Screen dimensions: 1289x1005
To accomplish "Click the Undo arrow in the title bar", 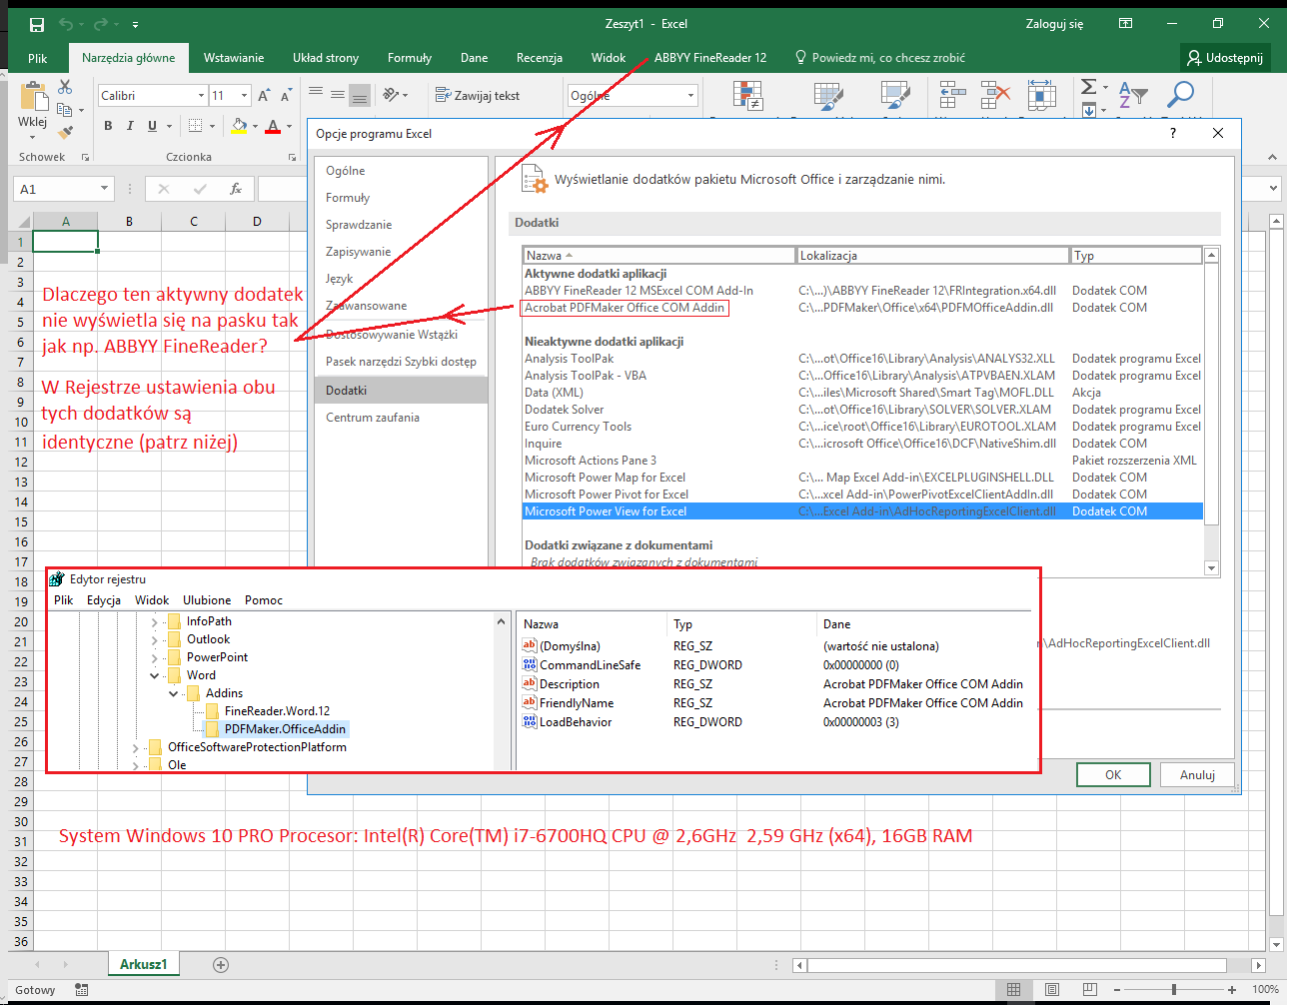I will pyautogui.click(x=66, y=24).
